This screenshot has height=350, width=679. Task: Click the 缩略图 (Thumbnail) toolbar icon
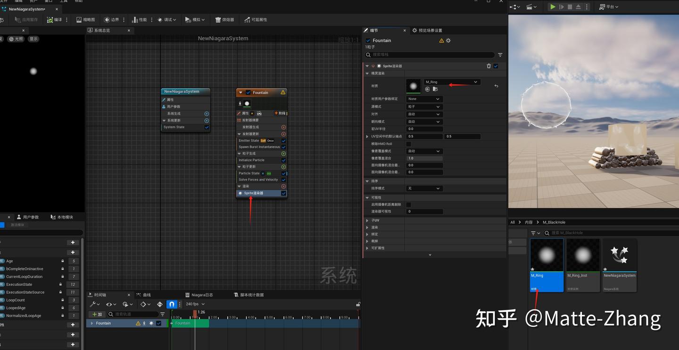pos(87,19)
